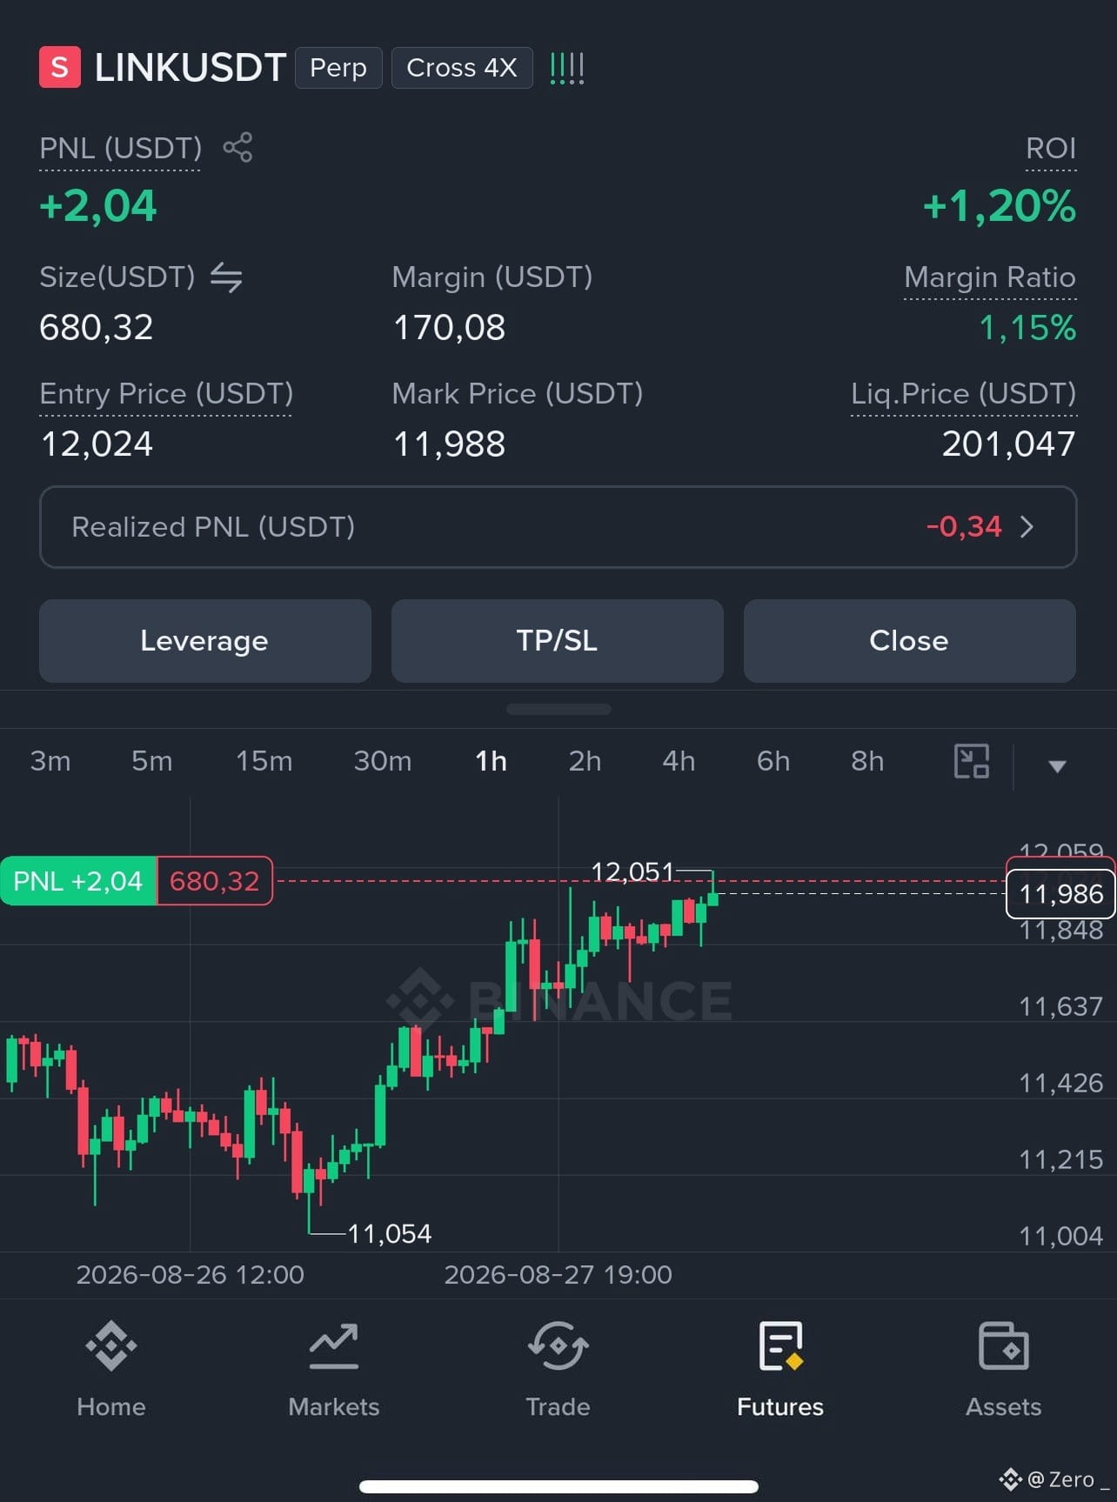Tap the Margin (USDT) label
The image size is (1117, 1502).
pyautogui.click(x=492, y=277)
